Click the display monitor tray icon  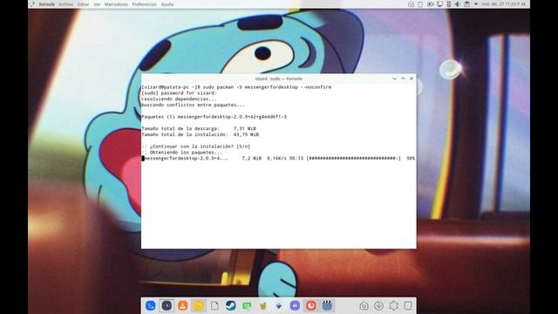click(x=439, y=4)
